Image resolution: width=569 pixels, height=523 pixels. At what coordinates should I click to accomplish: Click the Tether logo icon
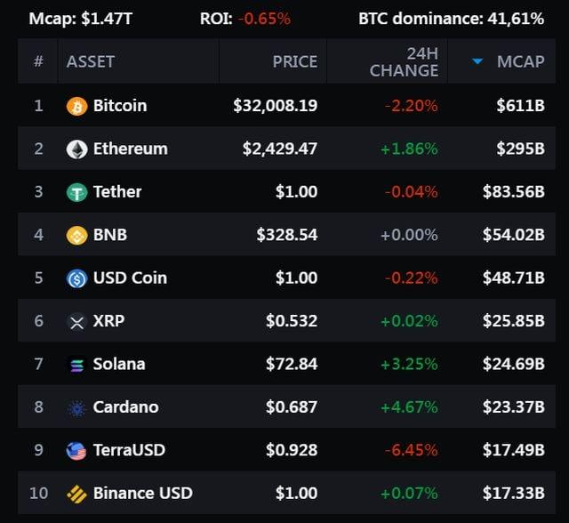pos(77,192)
